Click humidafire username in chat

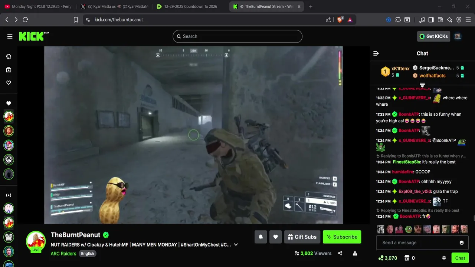click(x=403, y=172)
